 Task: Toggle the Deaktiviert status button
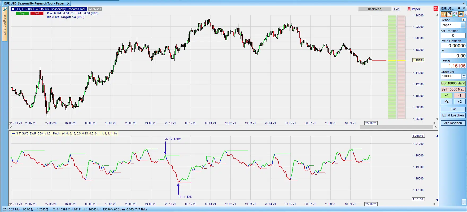(375, 9)
